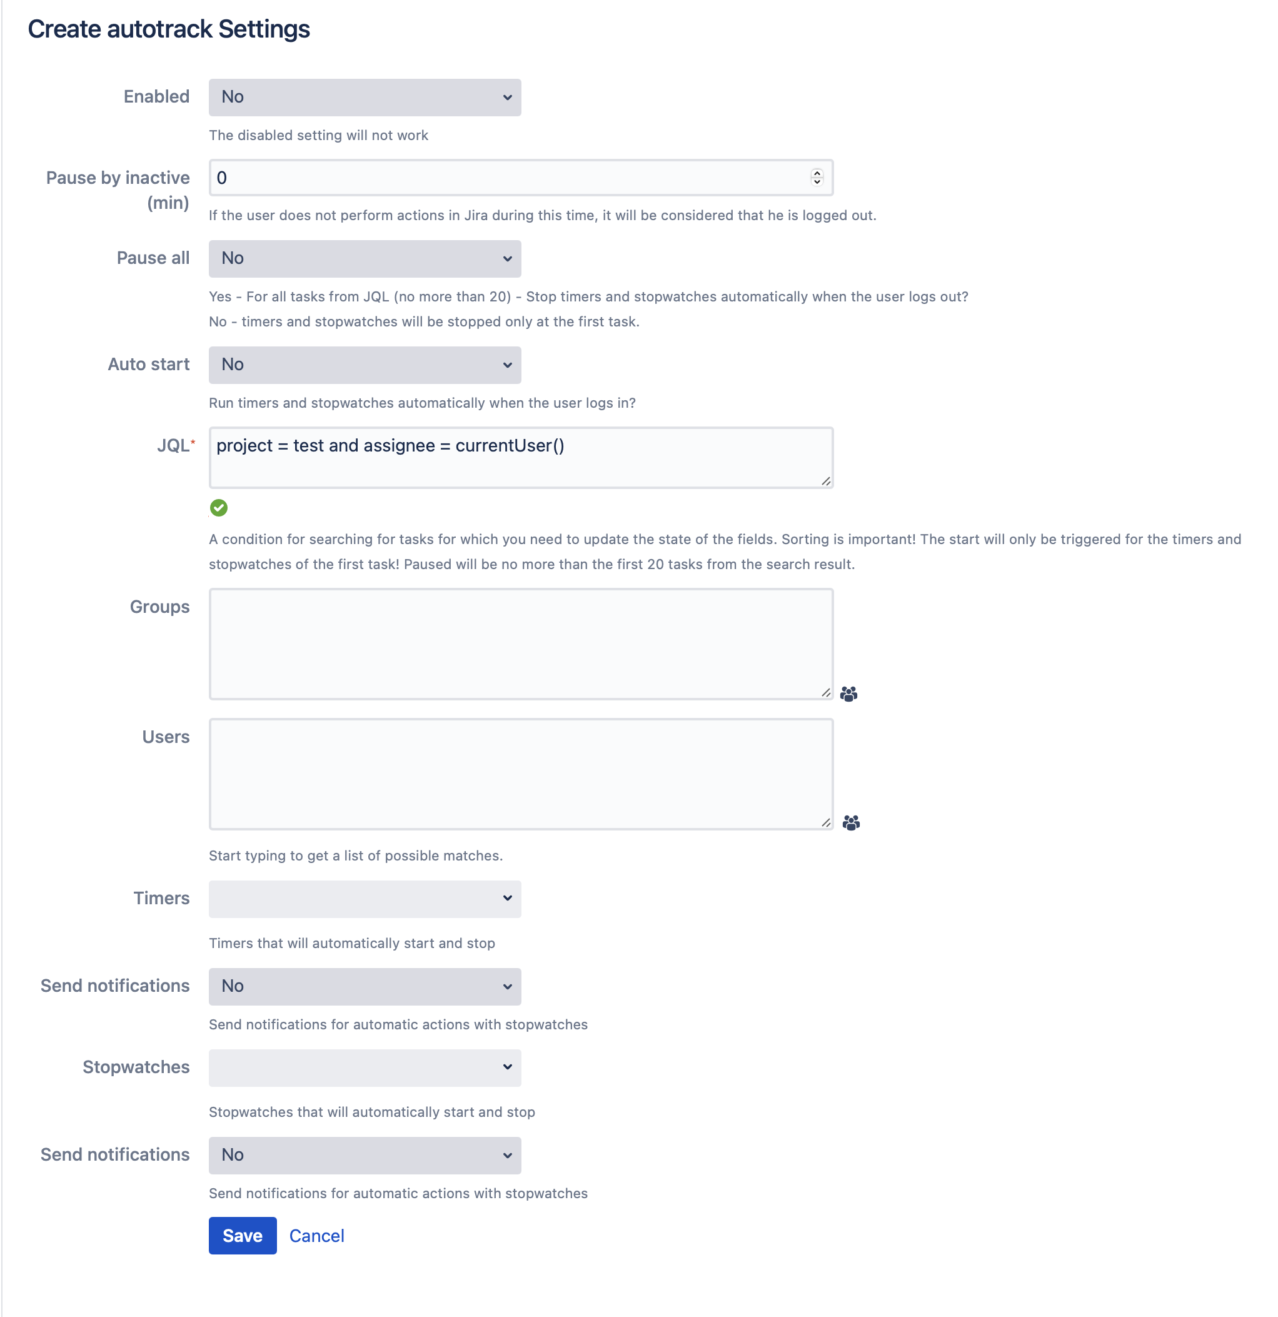The height and width of the screenshot is (1317, 1278).
Task: Open the Enabled dropdown
Action: pyautogui.click(x=365, y=98)
